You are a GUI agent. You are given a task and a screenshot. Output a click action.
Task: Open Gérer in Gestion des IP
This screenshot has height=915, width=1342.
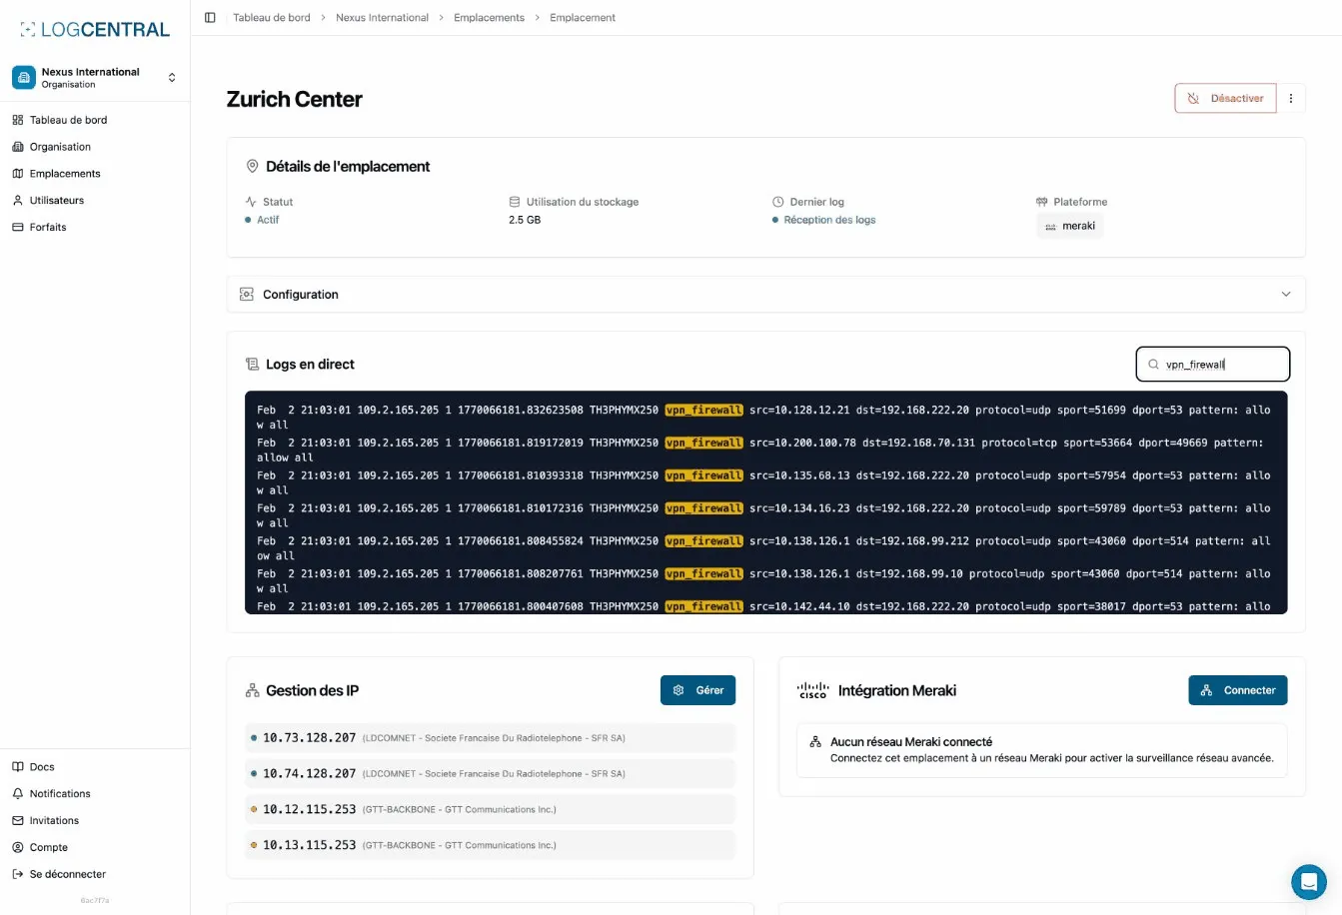(x=697, y=689)
